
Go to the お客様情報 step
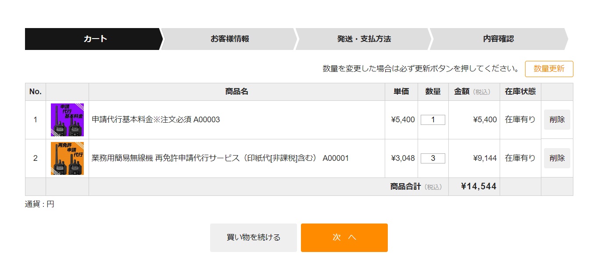(229, 39)
